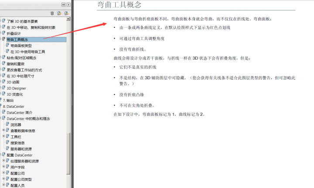Screen dimensions: 314x188
Task: Click the bookmark icon beside 搜索信息
Action: coord(7,142)
